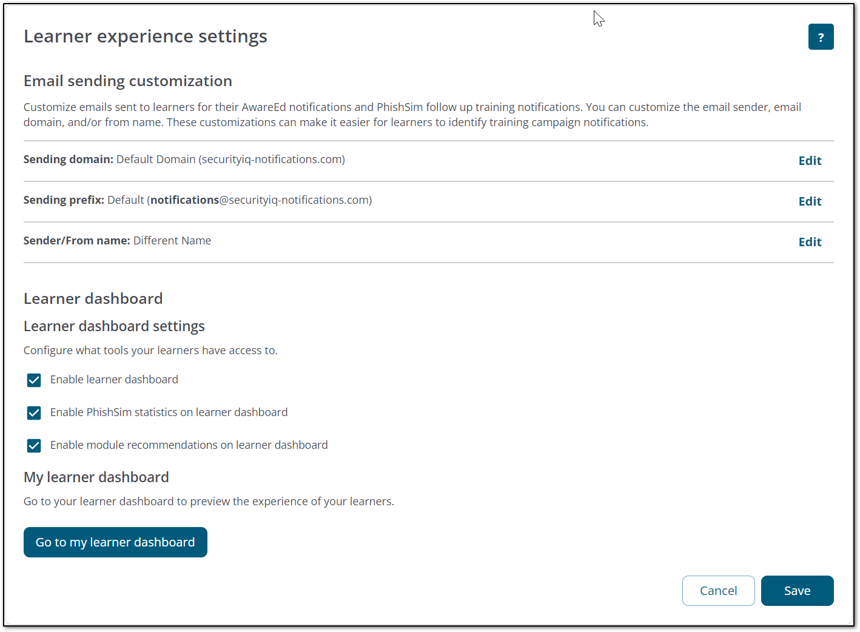Uncheck Enable learner dashboard checkbox

(34, 380)
